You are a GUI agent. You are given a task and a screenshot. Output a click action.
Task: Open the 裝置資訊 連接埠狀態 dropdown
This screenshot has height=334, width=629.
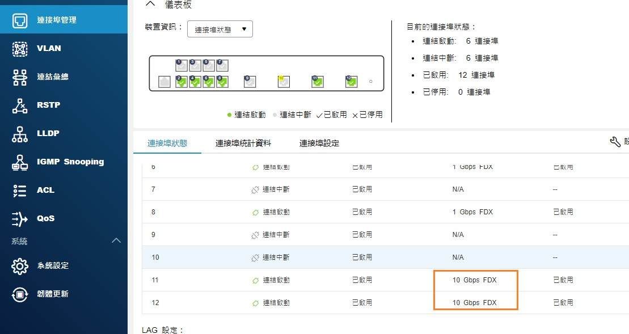[x=220, y=29]
